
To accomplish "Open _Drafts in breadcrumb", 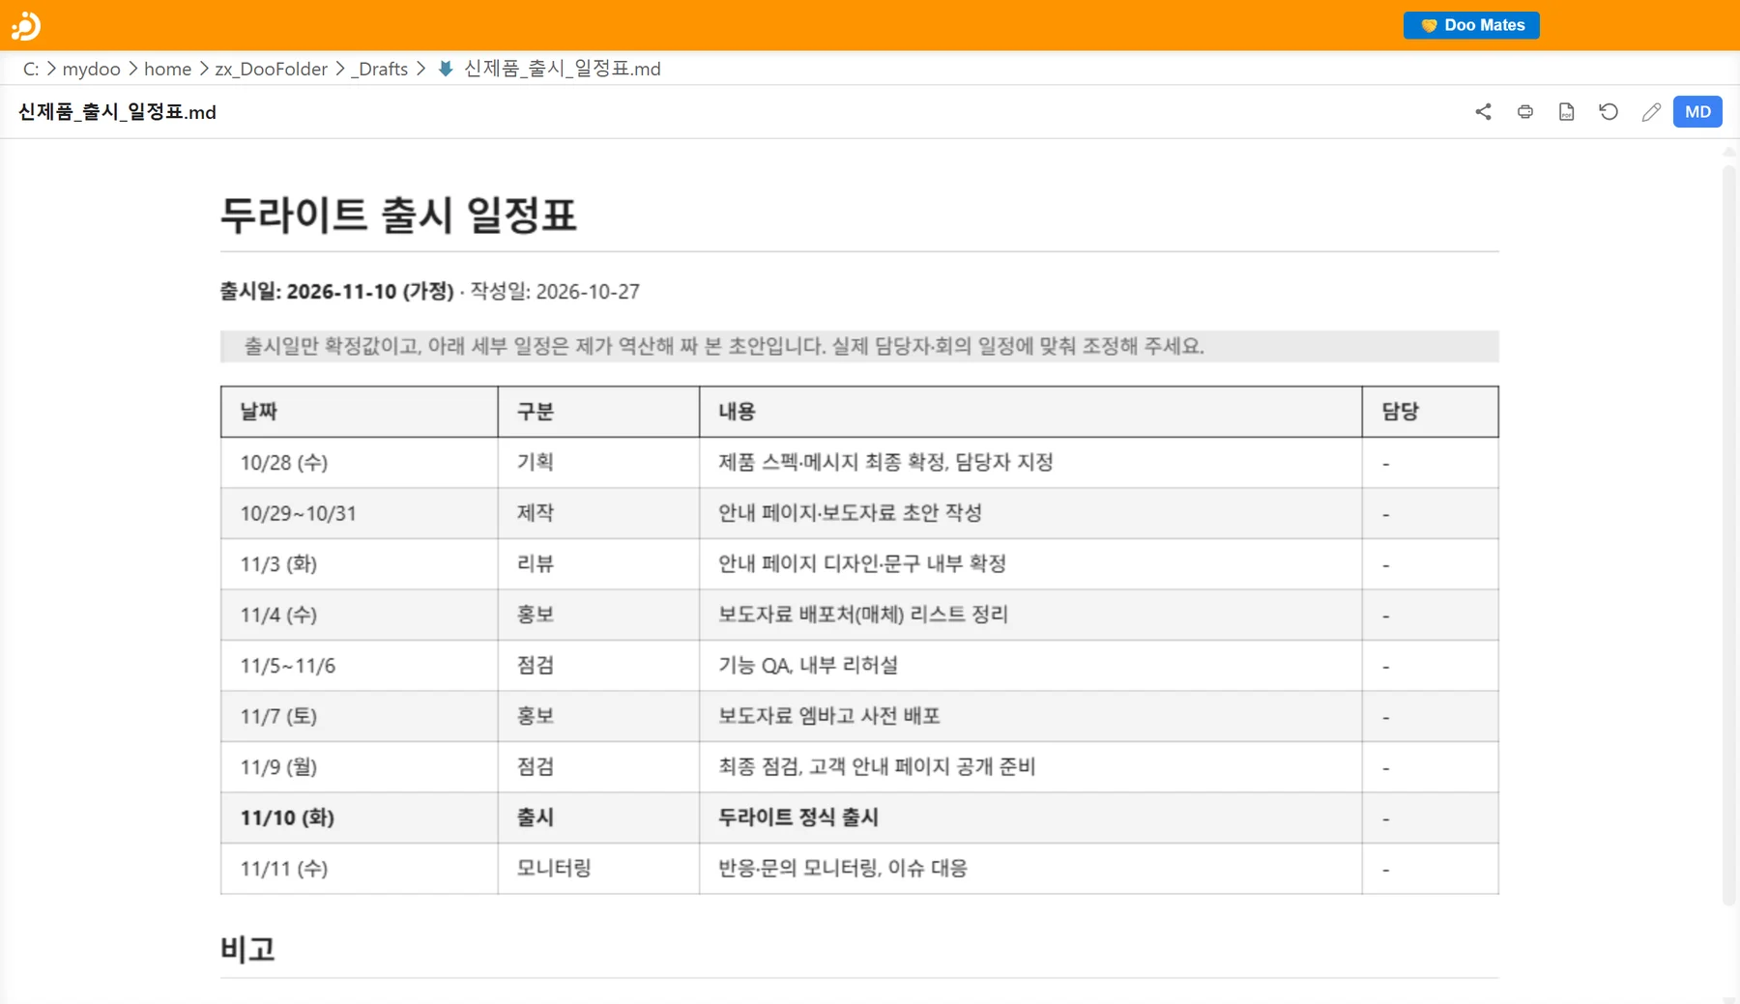I will coord(379,69).
